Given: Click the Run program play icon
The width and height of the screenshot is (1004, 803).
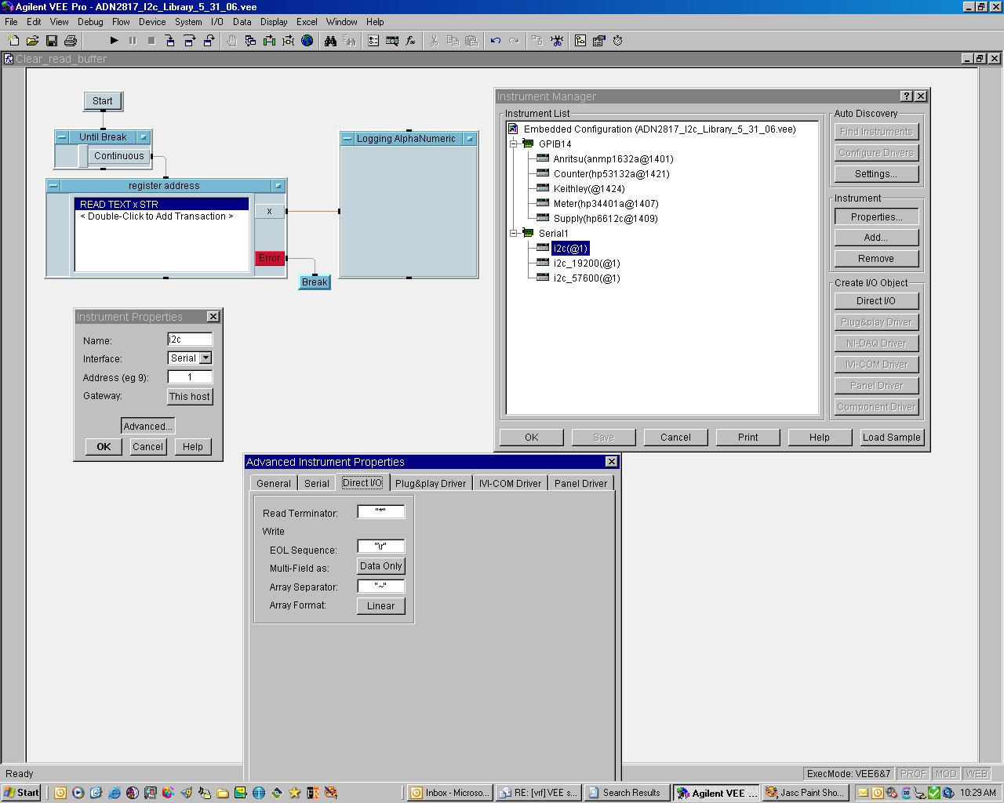Looking at the screenshot, I should 114,41.
